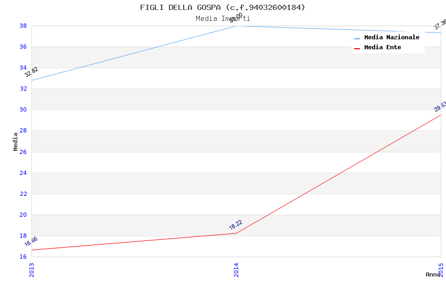Select the 2013 x-axis label
This screenshot has width=446, height=288.
pos(31,270)
